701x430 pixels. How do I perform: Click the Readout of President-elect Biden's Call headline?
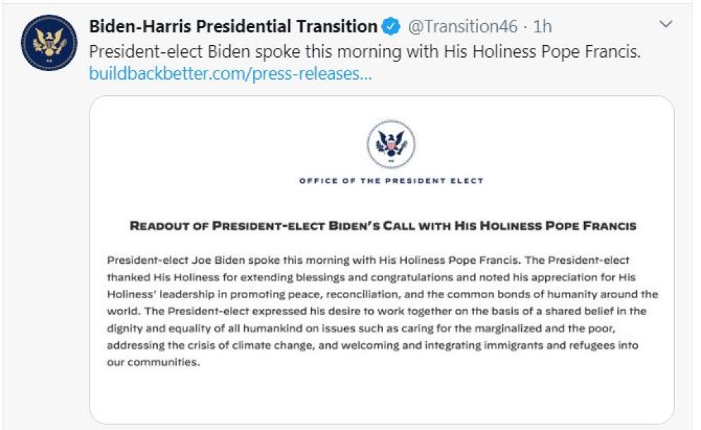tap(382, 226)
